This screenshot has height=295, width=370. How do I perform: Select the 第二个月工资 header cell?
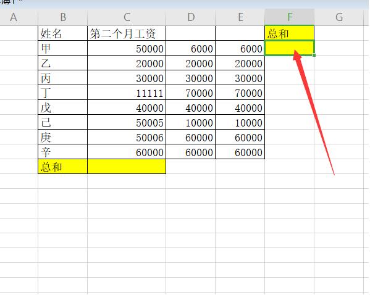tap(127, 33)
